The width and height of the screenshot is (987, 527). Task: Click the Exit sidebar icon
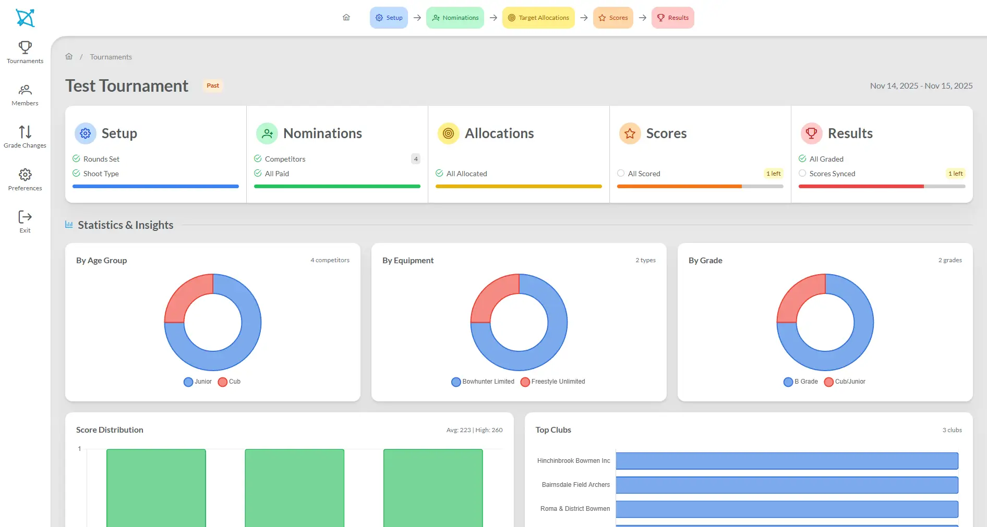[25, 217]
